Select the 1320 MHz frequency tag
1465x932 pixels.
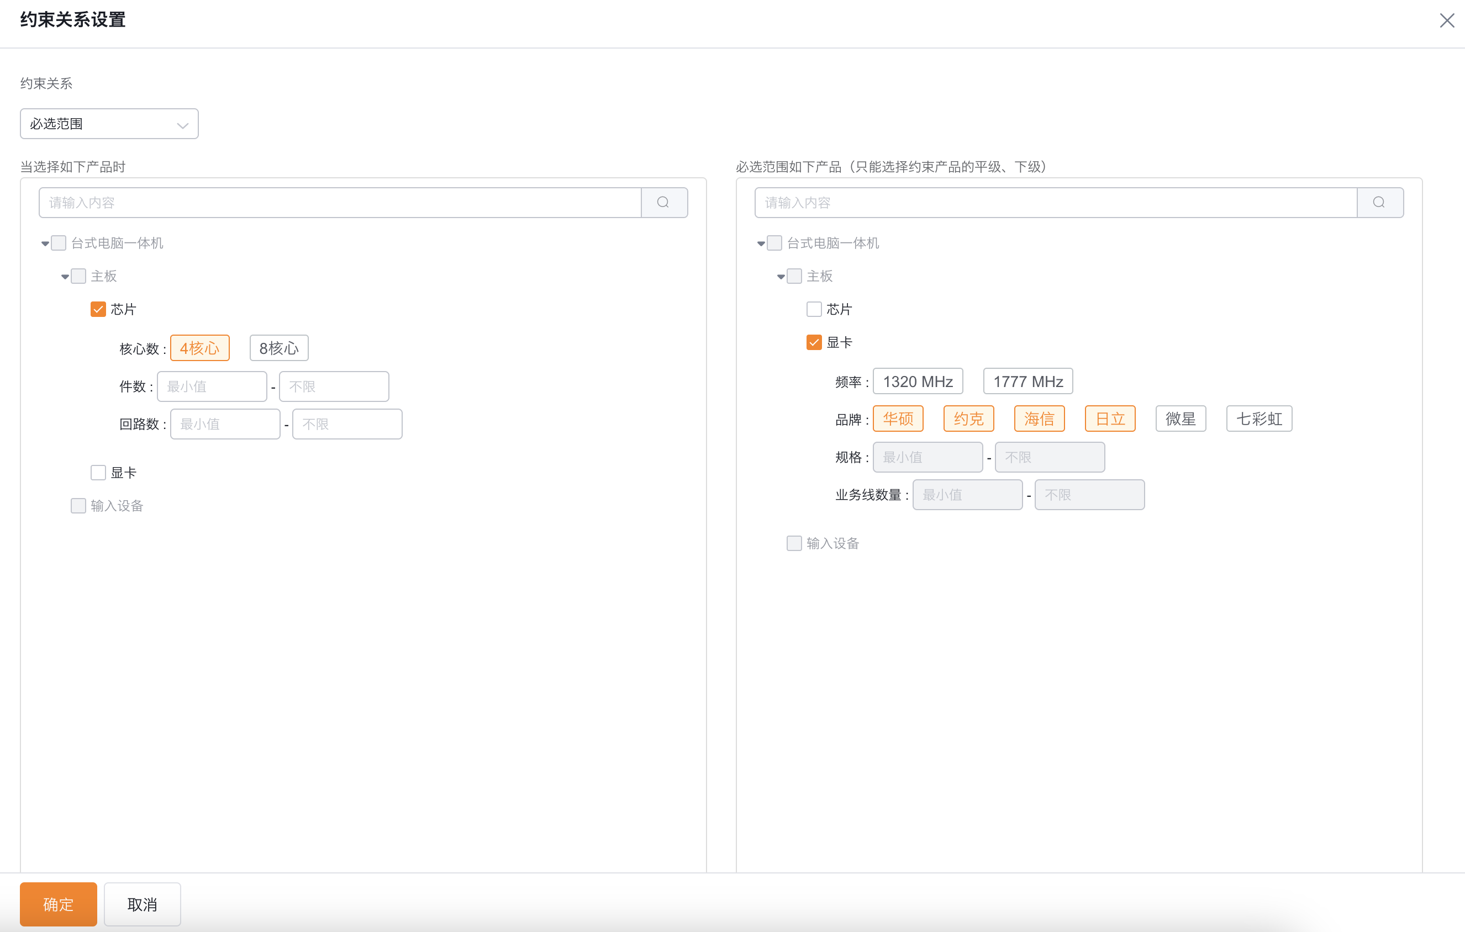click(x=918, y=381)
